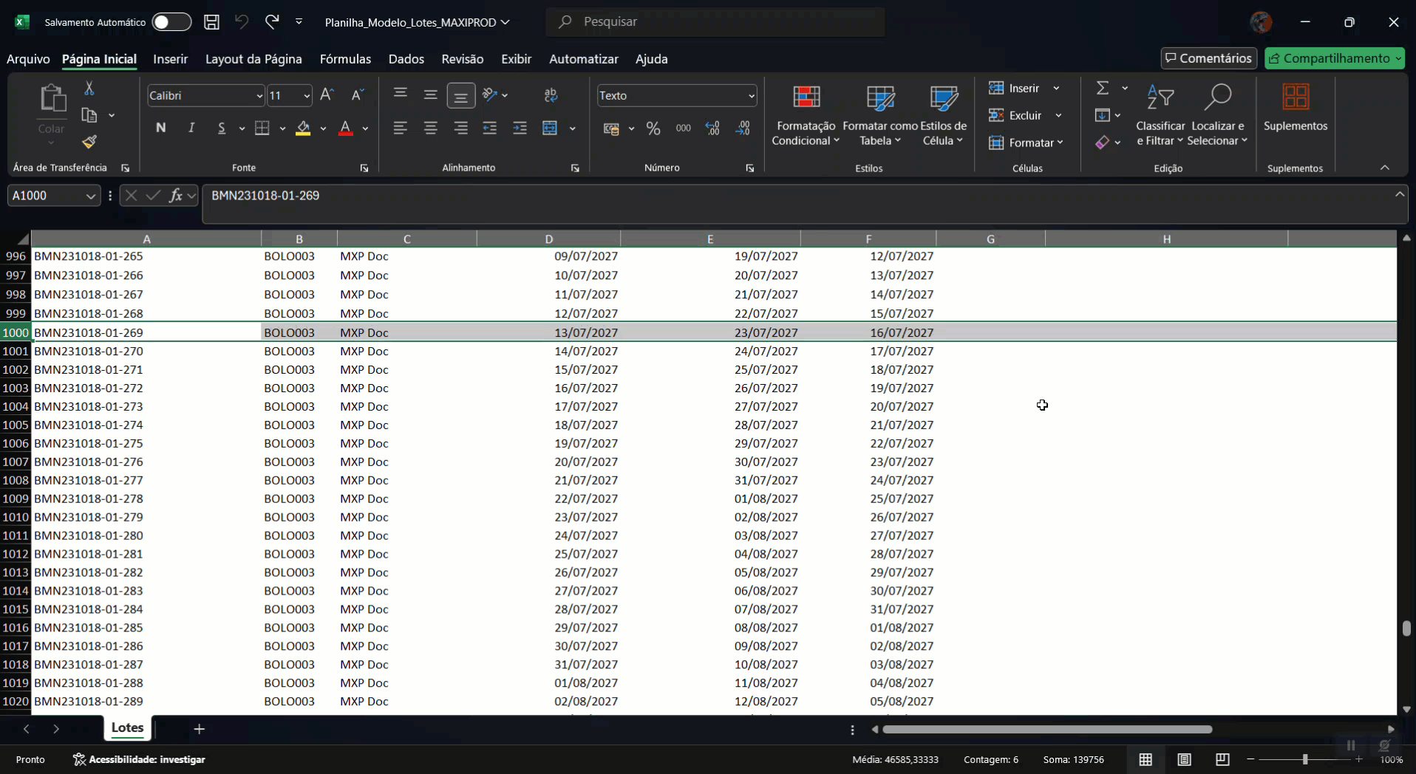Click the Cut scissors icon
Viewport: 1416px width, 774px height.
[89, 89]
